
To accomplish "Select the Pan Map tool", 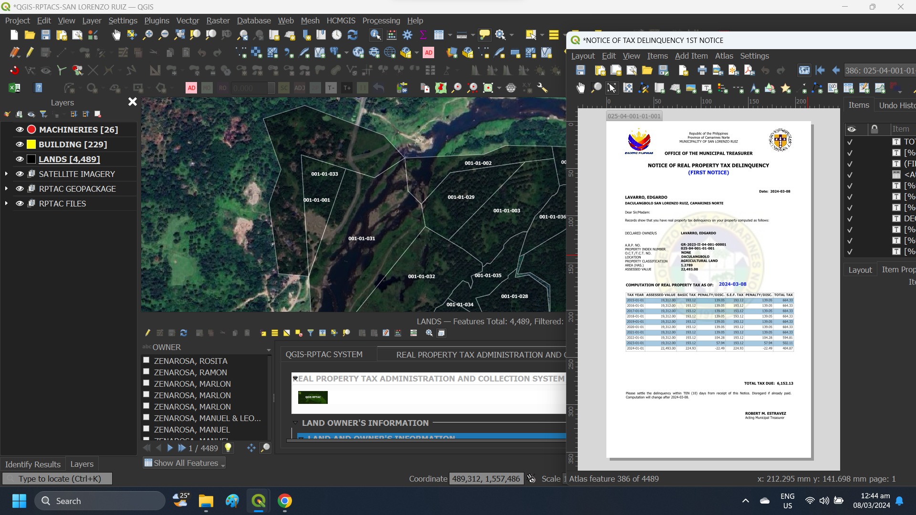I will point(116,35).
